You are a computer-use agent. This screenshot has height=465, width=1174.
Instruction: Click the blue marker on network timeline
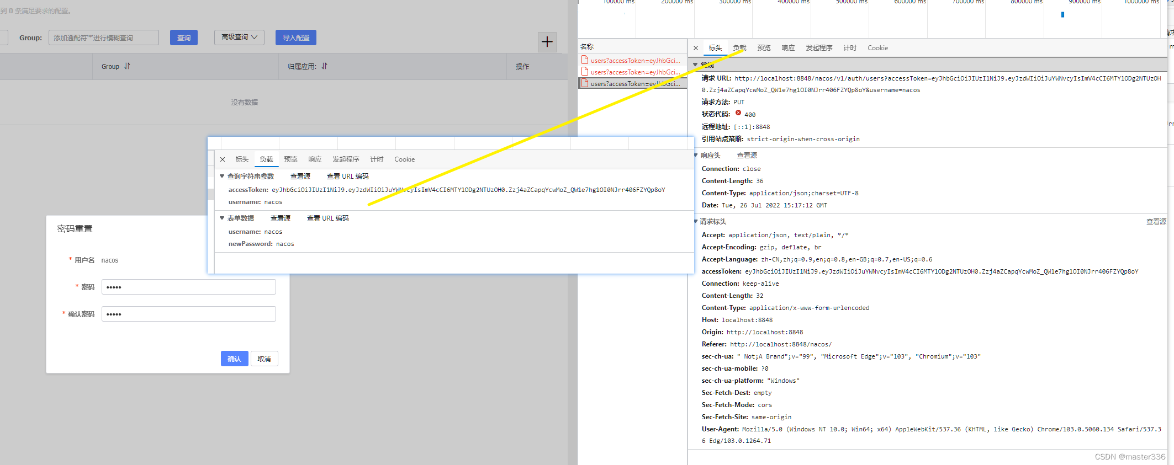tap(1062, 15)
